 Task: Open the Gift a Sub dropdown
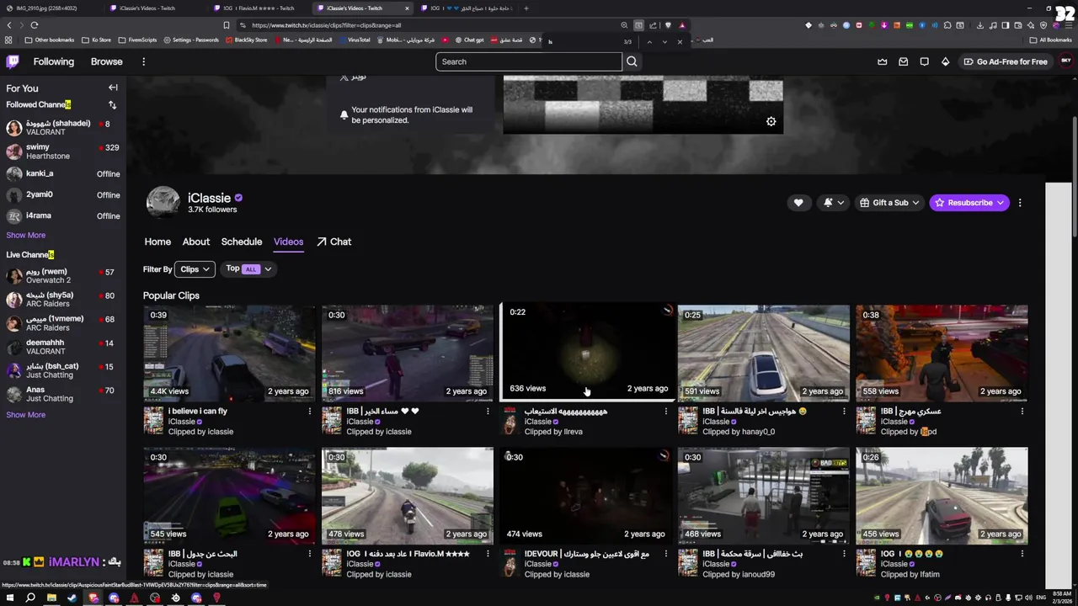tap(889, 203)
